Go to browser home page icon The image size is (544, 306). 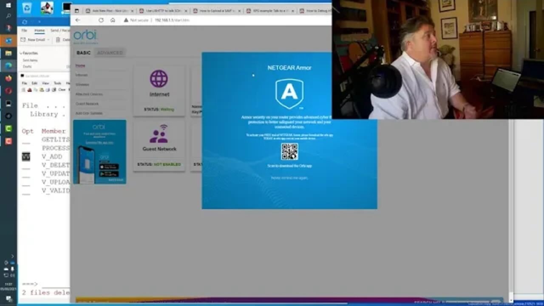[x=113, y=20]
